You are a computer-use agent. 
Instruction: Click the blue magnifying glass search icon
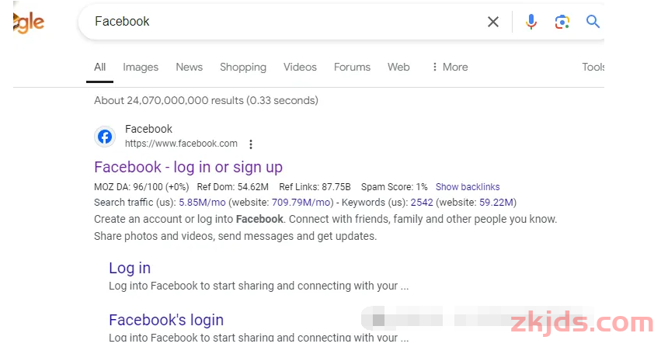point(593,21)
